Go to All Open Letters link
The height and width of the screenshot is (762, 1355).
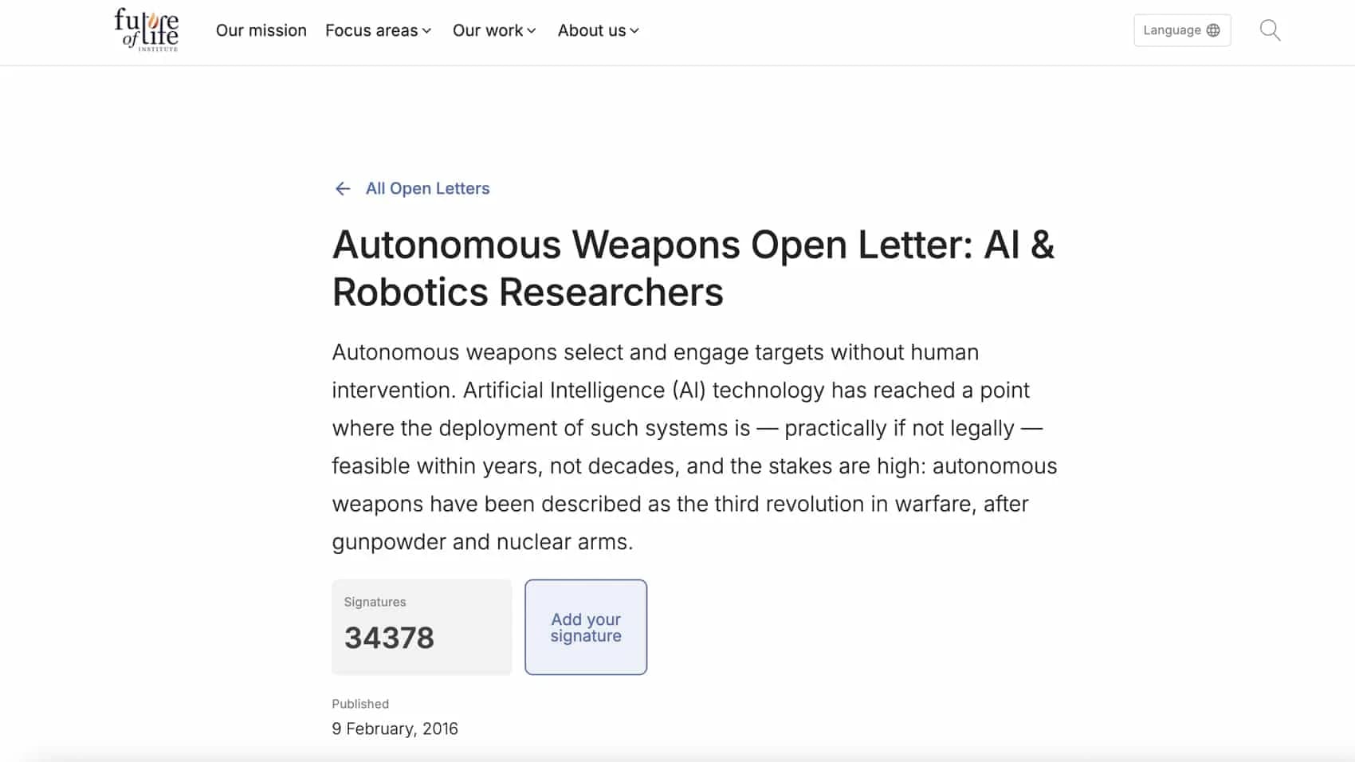click(427, 189)
